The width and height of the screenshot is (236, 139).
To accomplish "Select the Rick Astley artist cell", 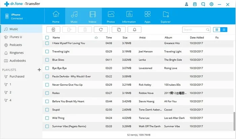I will coord(145,85).
